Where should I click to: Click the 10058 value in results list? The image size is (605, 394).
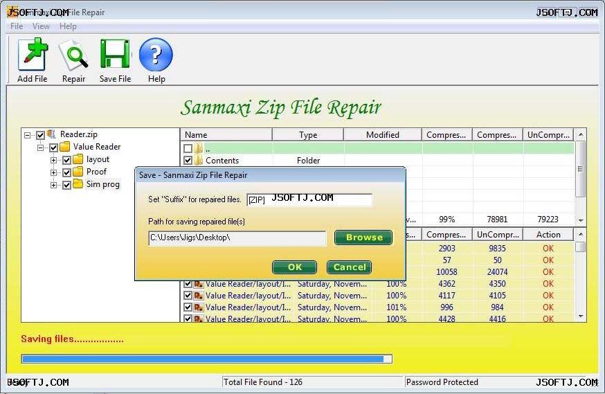coord(446,272)
